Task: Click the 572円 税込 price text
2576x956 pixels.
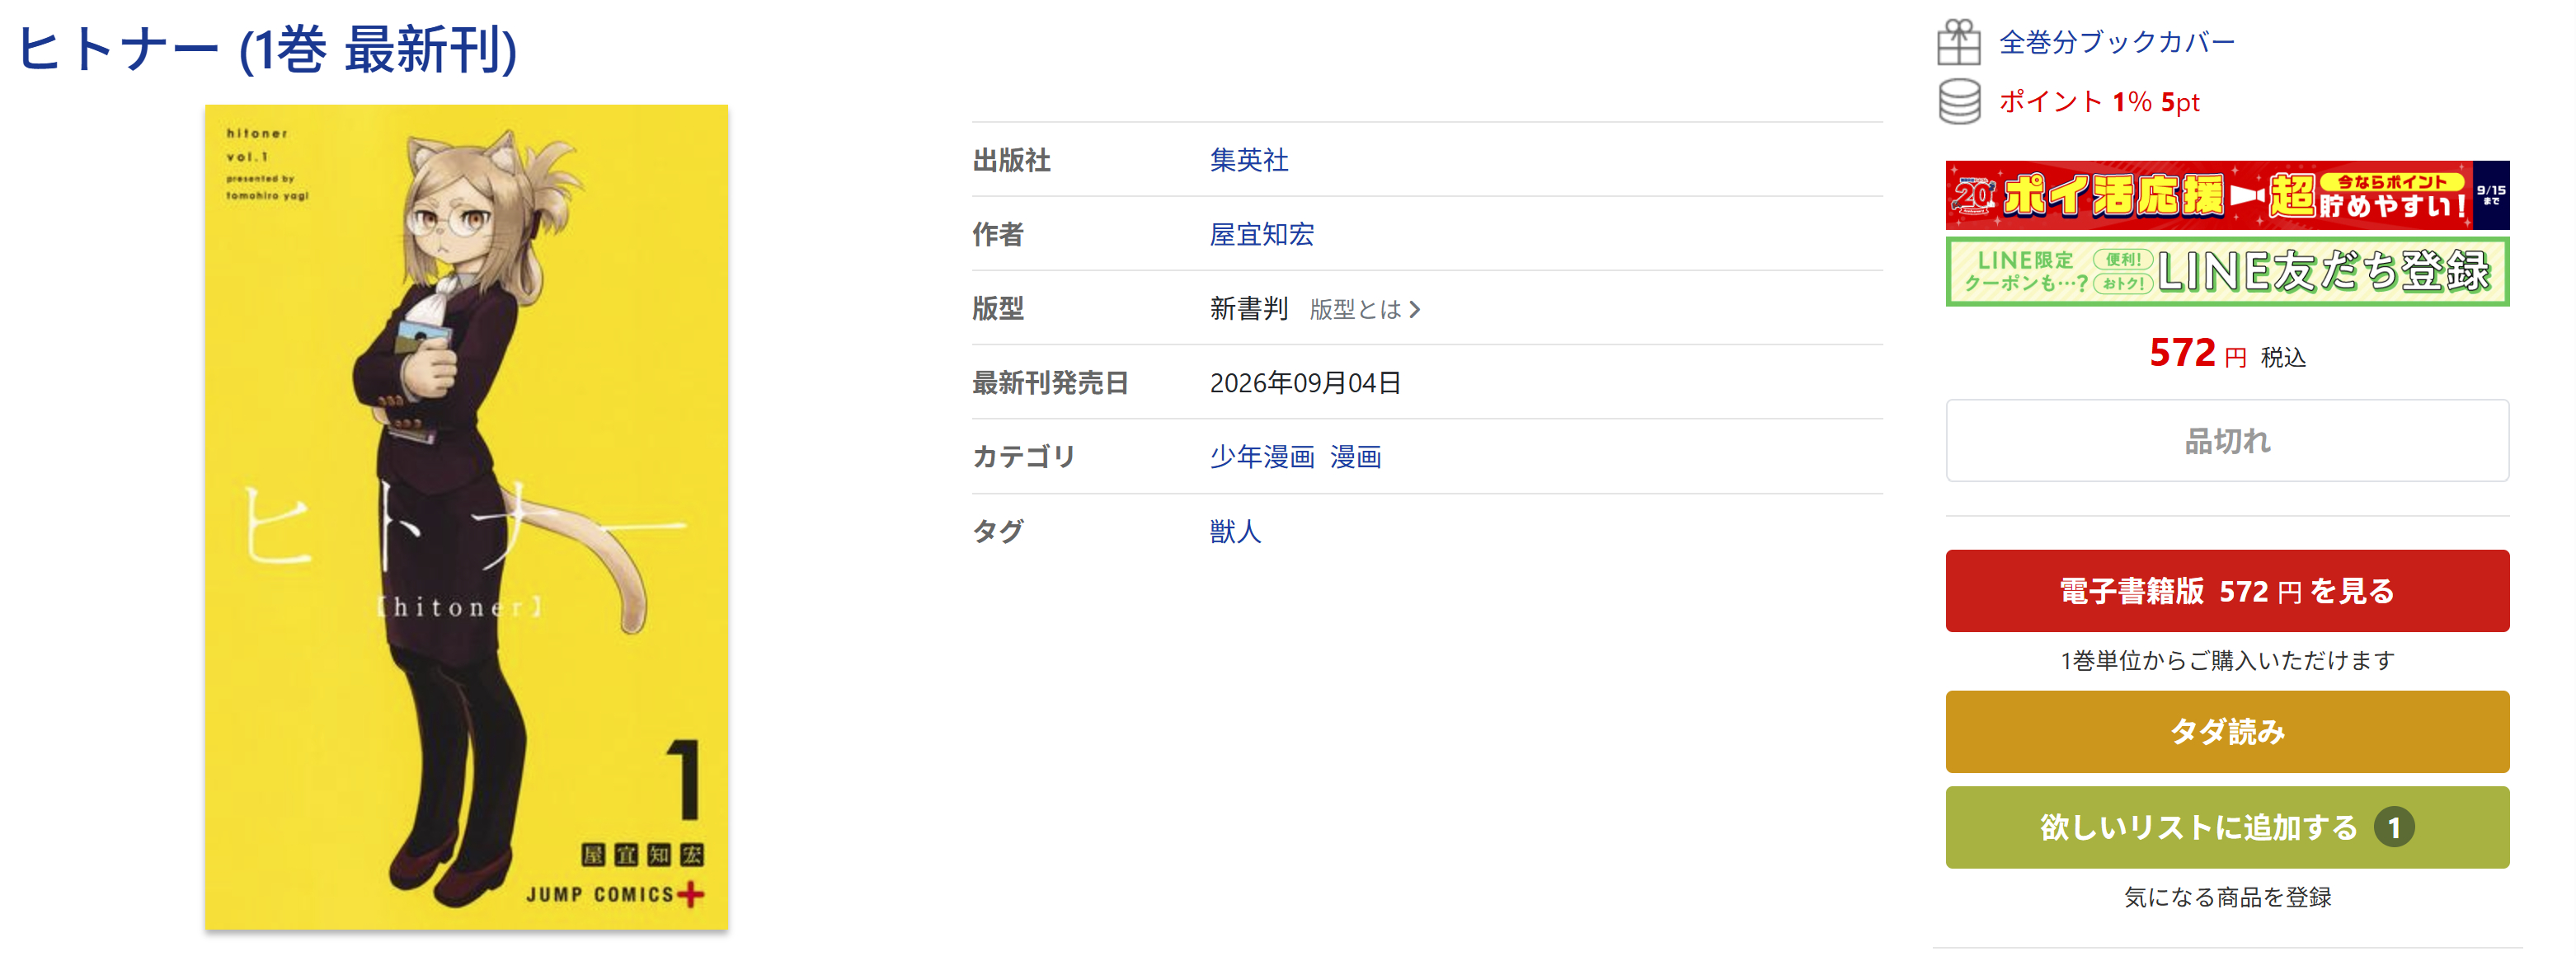Action: coord(2226,354)
